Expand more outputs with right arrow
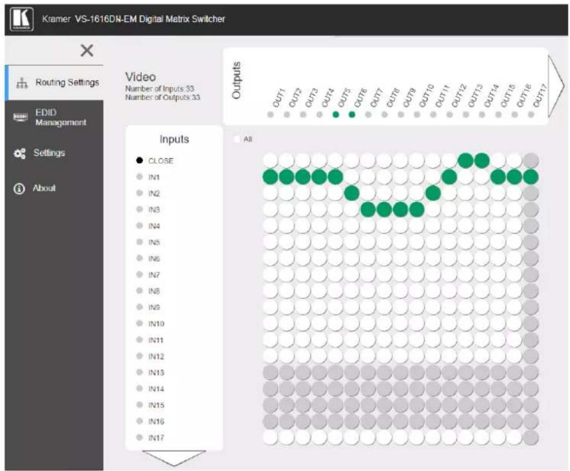 click(556, 86)
